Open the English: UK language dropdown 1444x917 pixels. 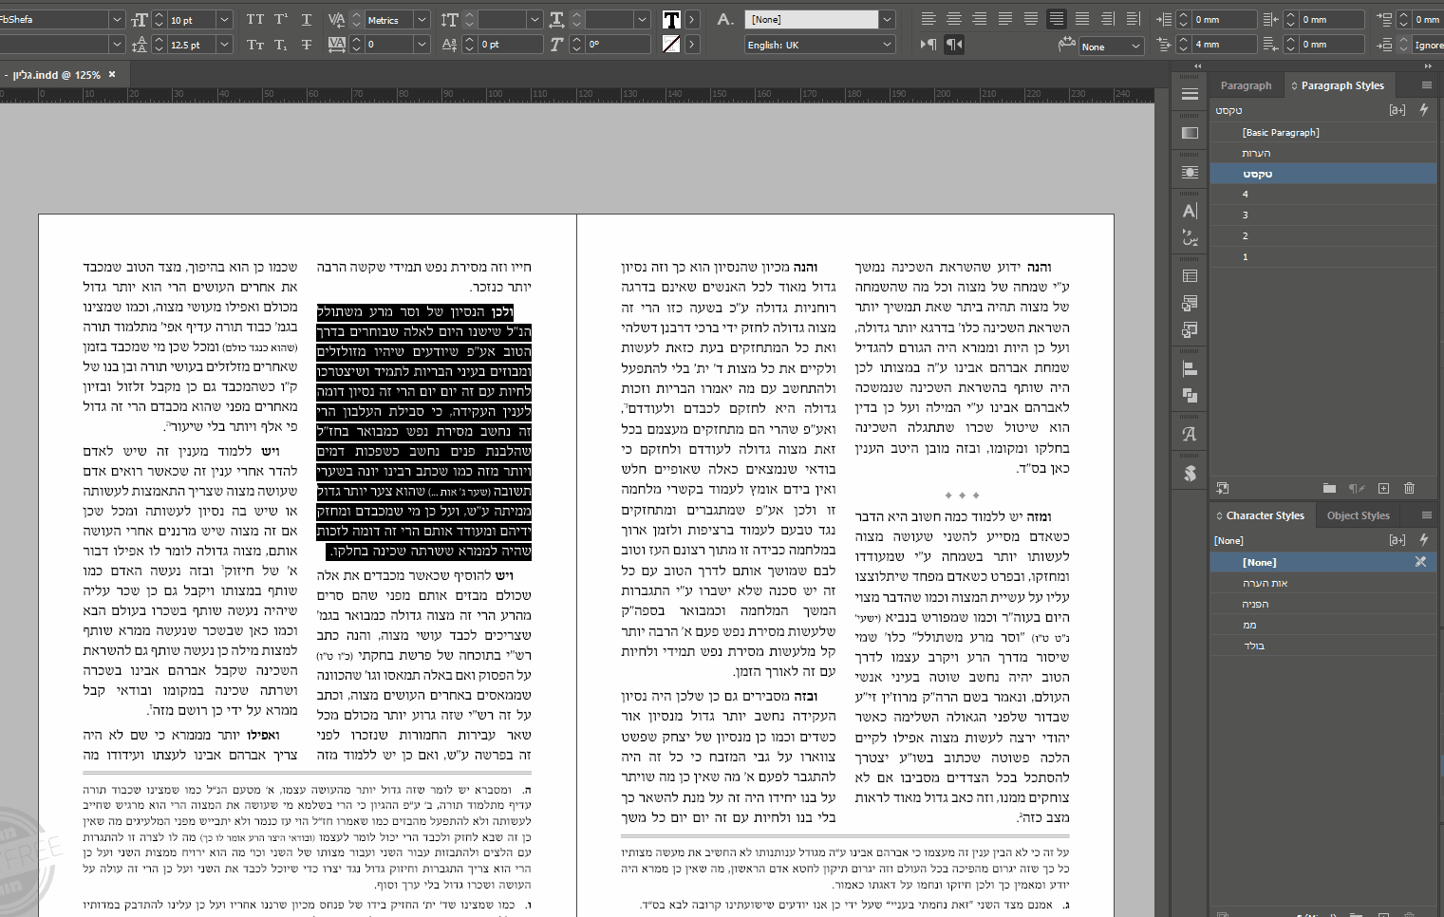tap(887, 45)
